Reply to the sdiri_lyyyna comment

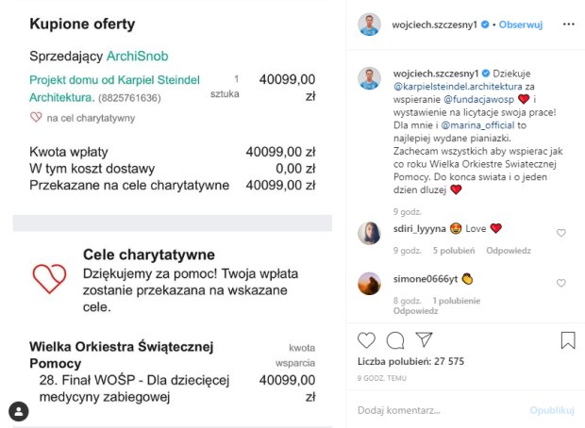click(x=508, y=251)
